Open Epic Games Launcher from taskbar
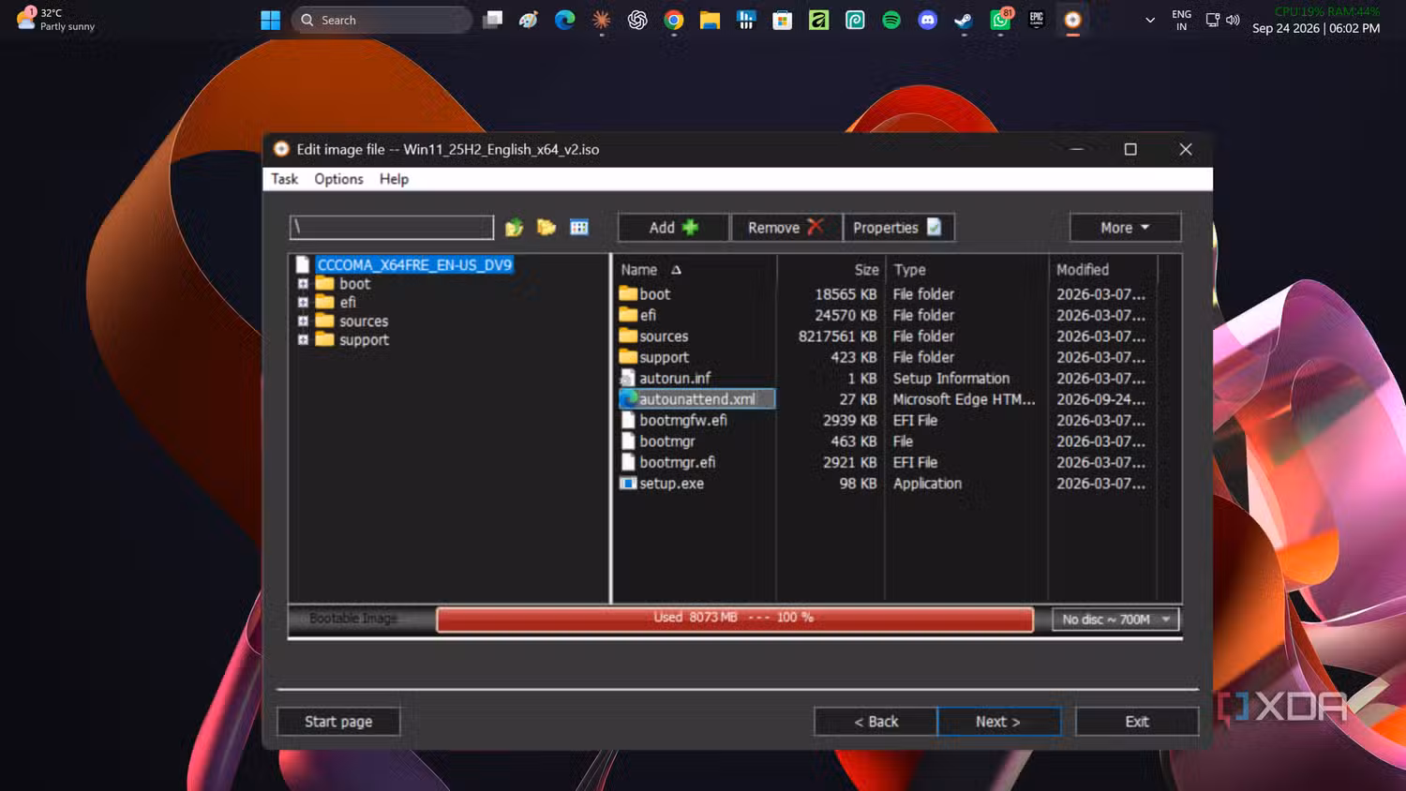 pos(1037,20)
